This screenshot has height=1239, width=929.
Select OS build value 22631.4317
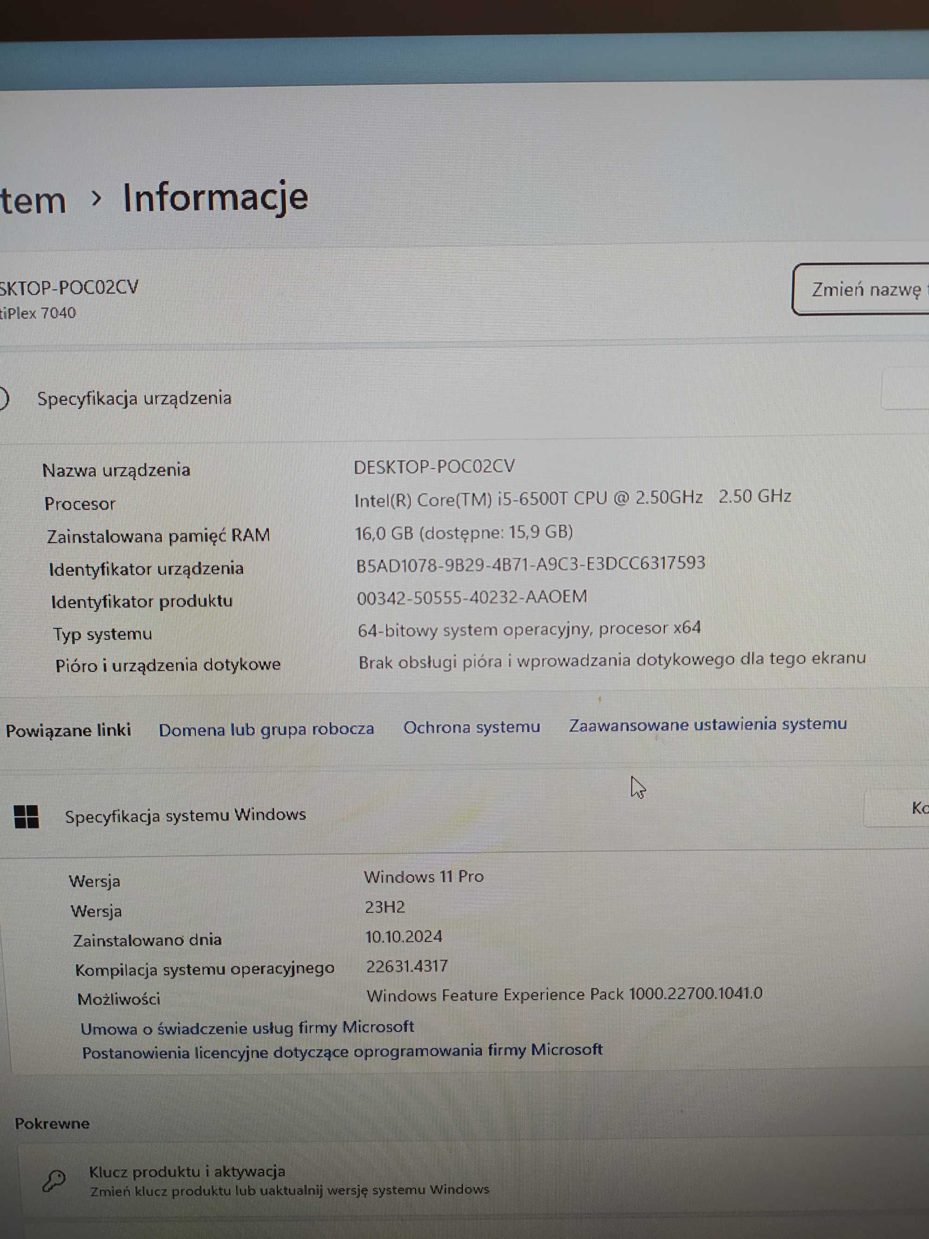tap(407, 966)
